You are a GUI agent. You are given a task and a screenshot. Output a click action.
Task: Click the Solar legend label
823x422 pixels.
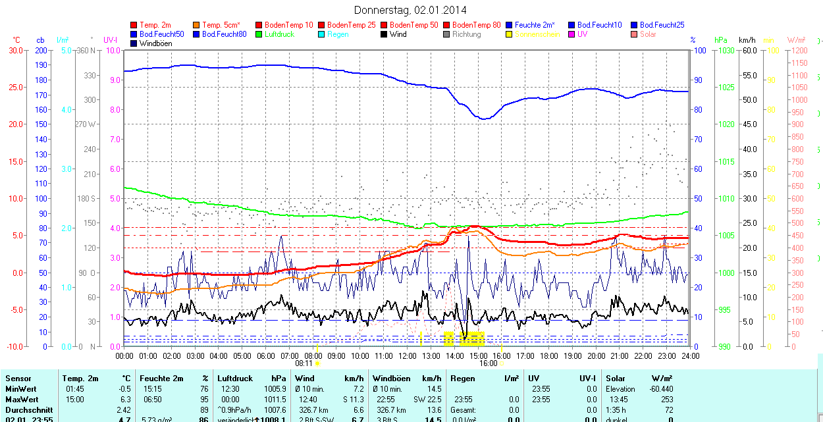[x=648, y=34]
